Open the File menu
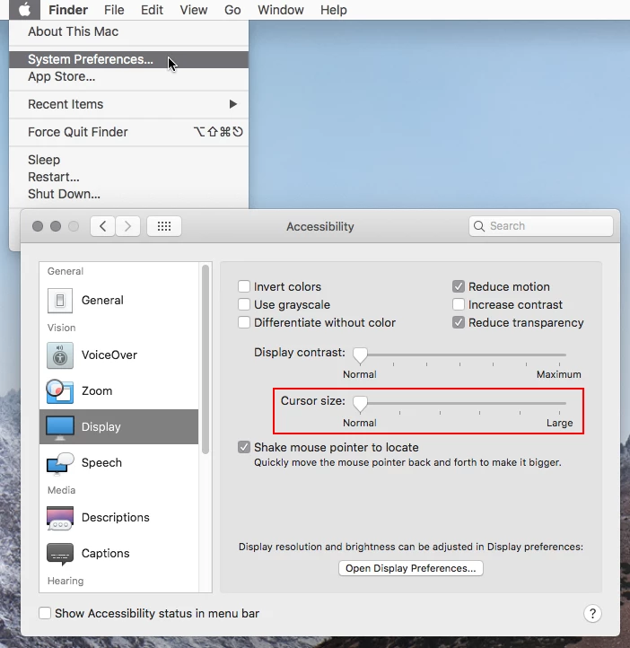The width and height of the screenshot is (630, 648). (x=114, y=10)
